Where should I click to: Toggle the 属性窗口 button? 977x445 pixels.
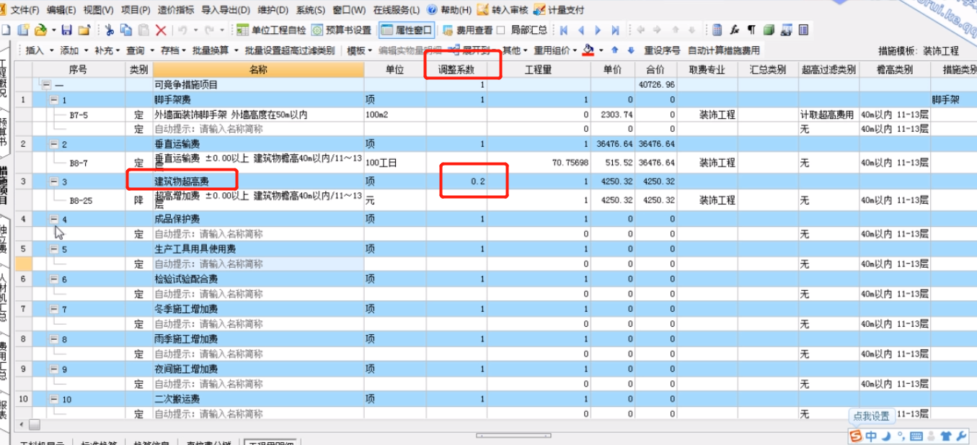(407, 30)
